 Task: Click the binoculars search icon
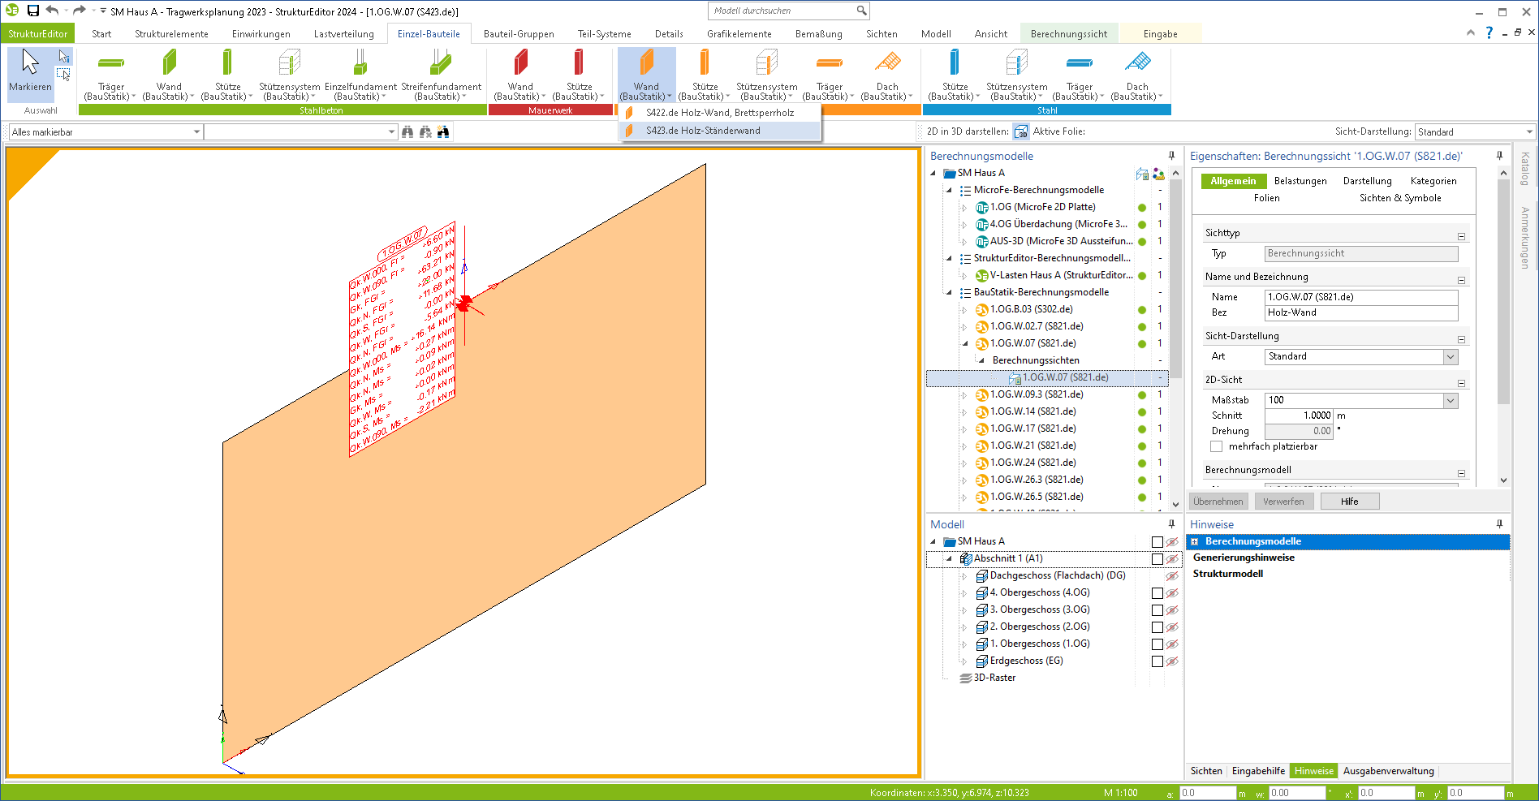point(407,131)
